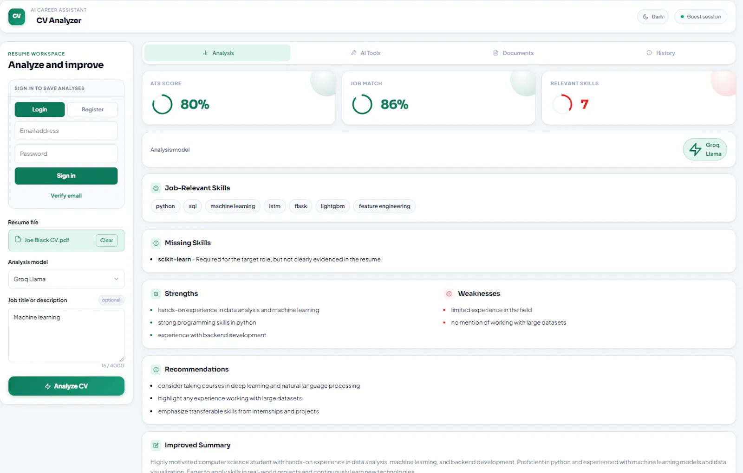Click the Sign in button
This screenshot has width=743, height=473.
click(x=66, y=176)
